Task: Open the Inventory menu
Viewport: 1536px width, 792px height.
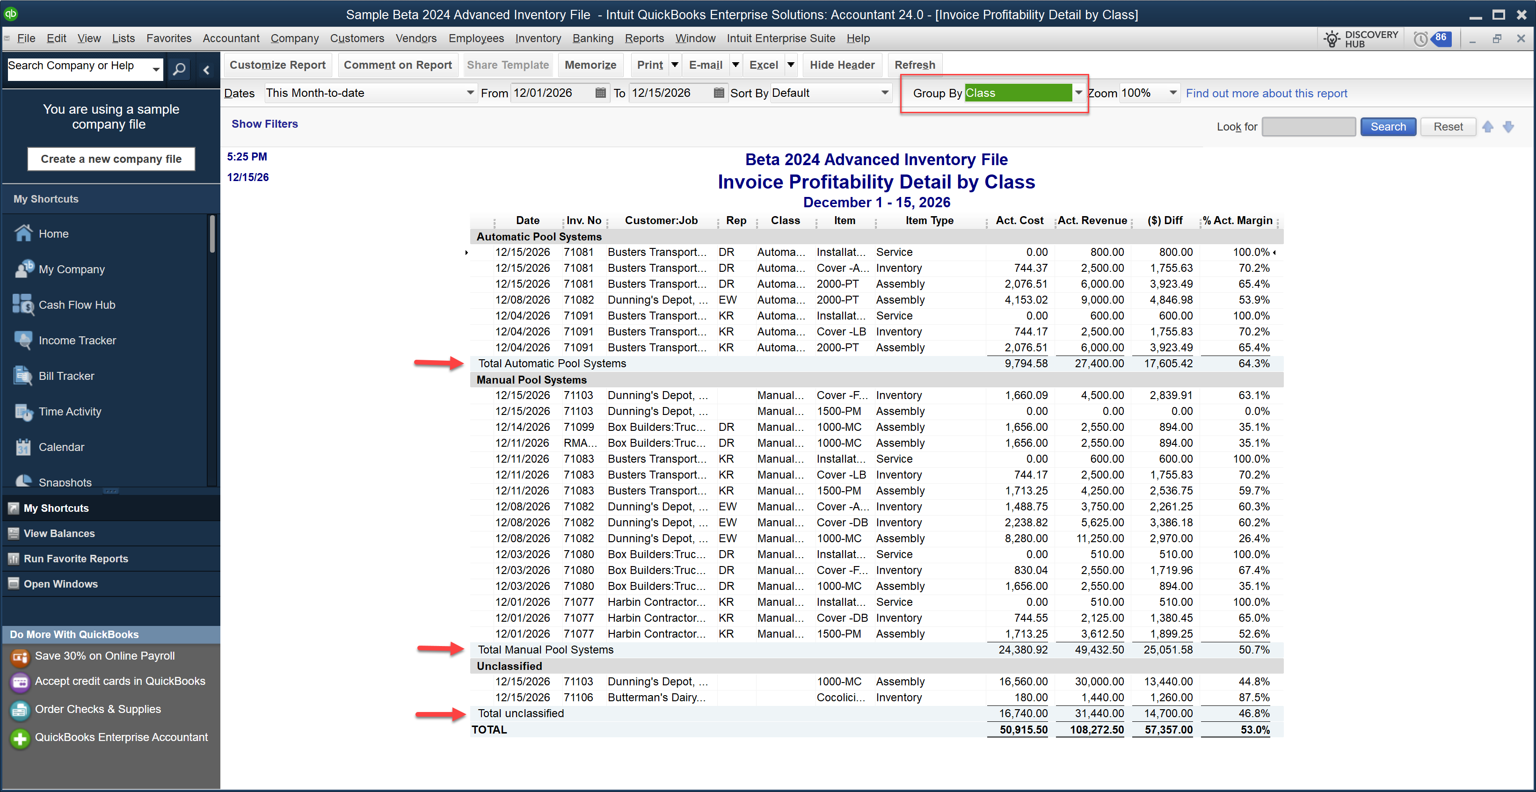Action: point(538,38)
